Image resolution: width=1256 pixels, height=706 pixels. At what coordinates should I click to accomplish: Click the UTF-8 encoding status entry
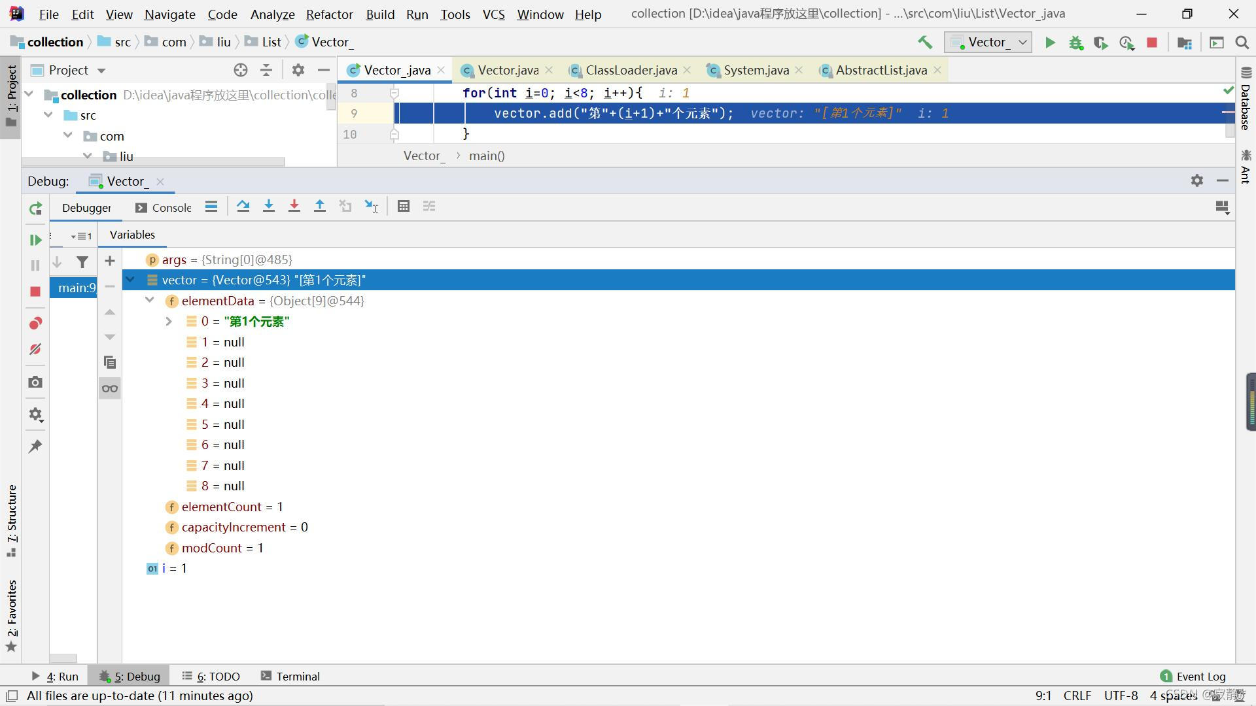1121,696
